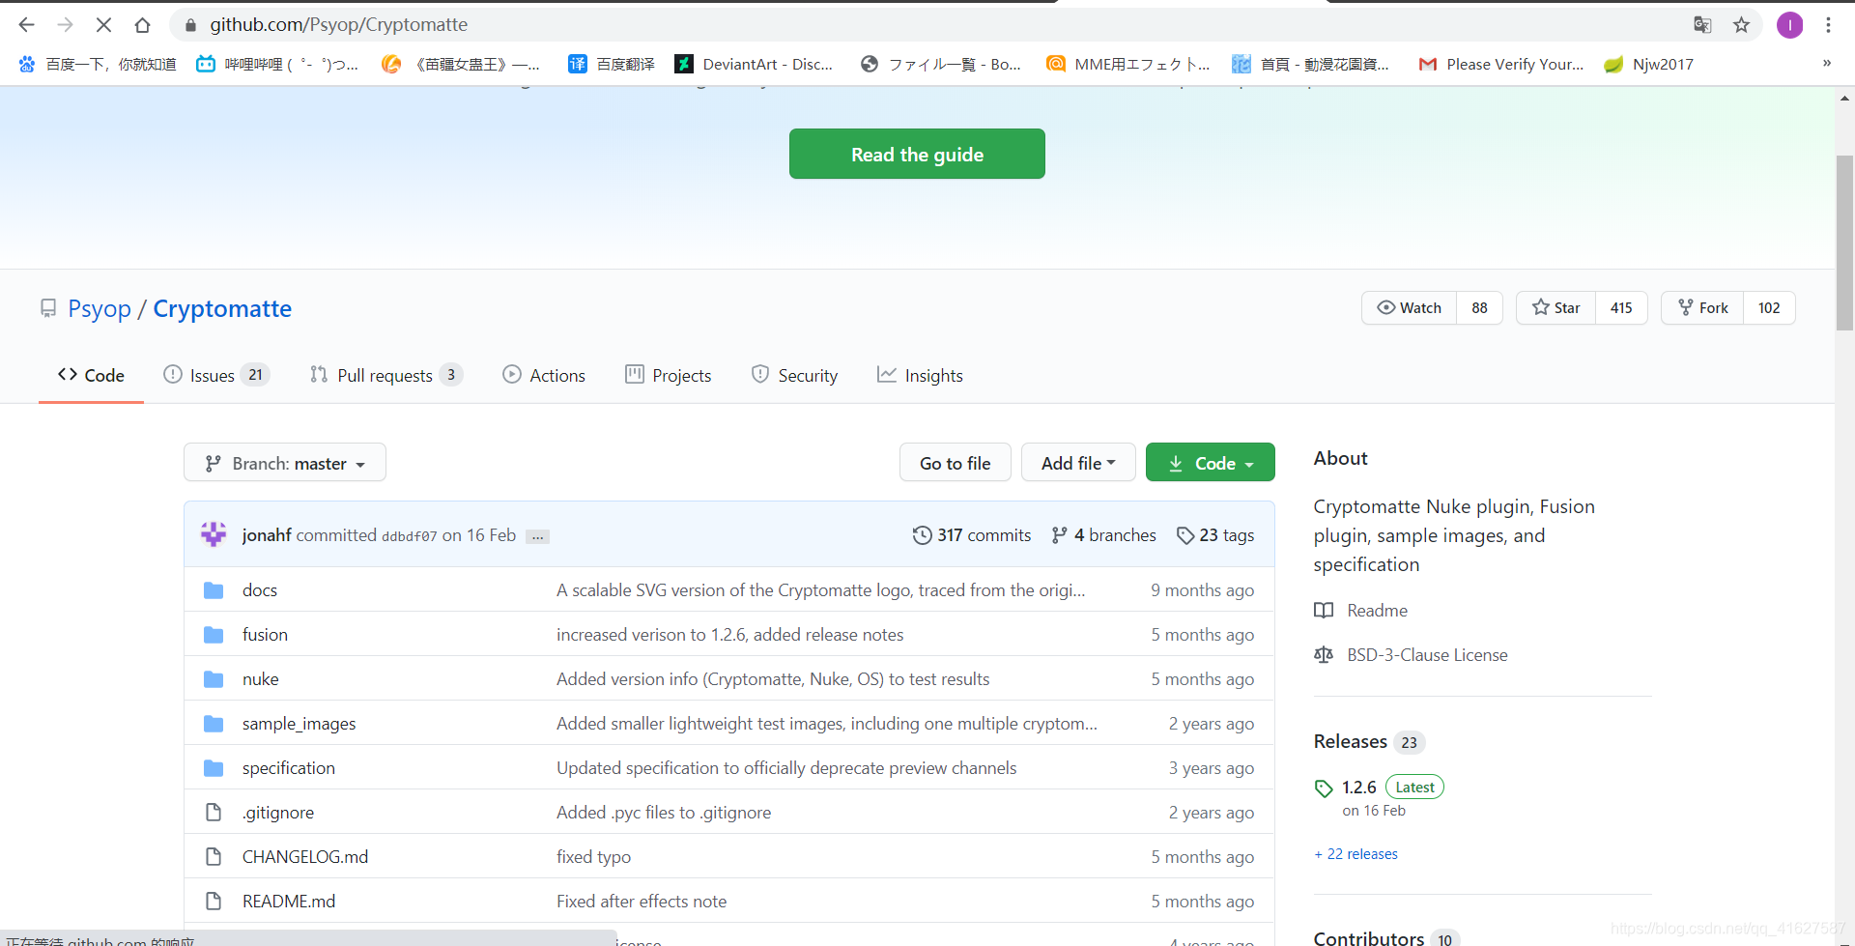
Task: Open the CHANGELOG.md file
Action: [x=305, y=856]
